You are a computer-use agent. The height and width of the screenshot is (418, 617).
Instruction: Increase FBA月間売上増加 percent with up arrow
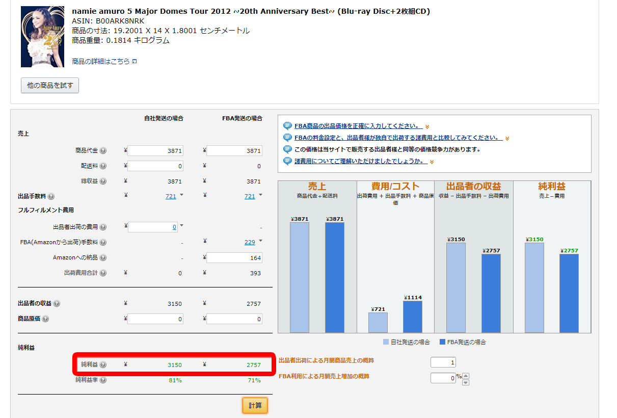point(465,376)
